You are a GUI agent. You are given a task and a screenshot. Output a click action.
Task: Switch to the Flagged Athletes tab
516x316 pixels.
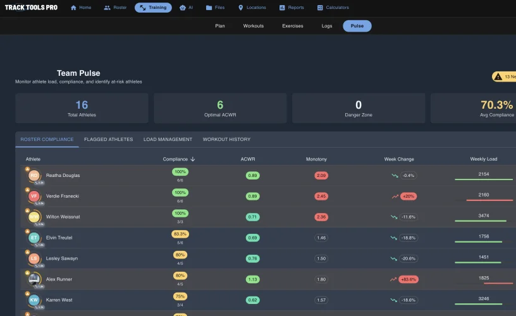(x=108, y=139)
